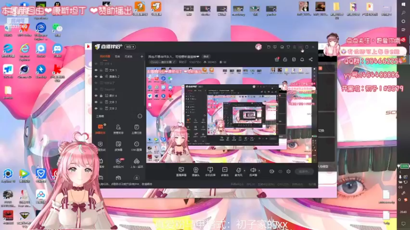Toggle lock on 文本 2 source

(101, 108)
